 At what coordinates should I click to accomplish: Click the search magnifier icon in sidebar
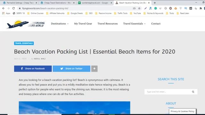coord(193,92)
